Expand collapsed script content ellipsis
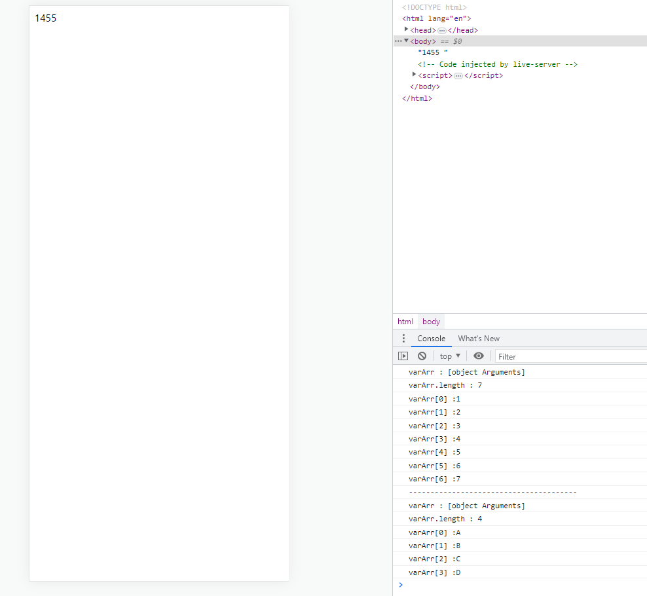Viewport: 647px width, 596px height. (x=458, y=76)
